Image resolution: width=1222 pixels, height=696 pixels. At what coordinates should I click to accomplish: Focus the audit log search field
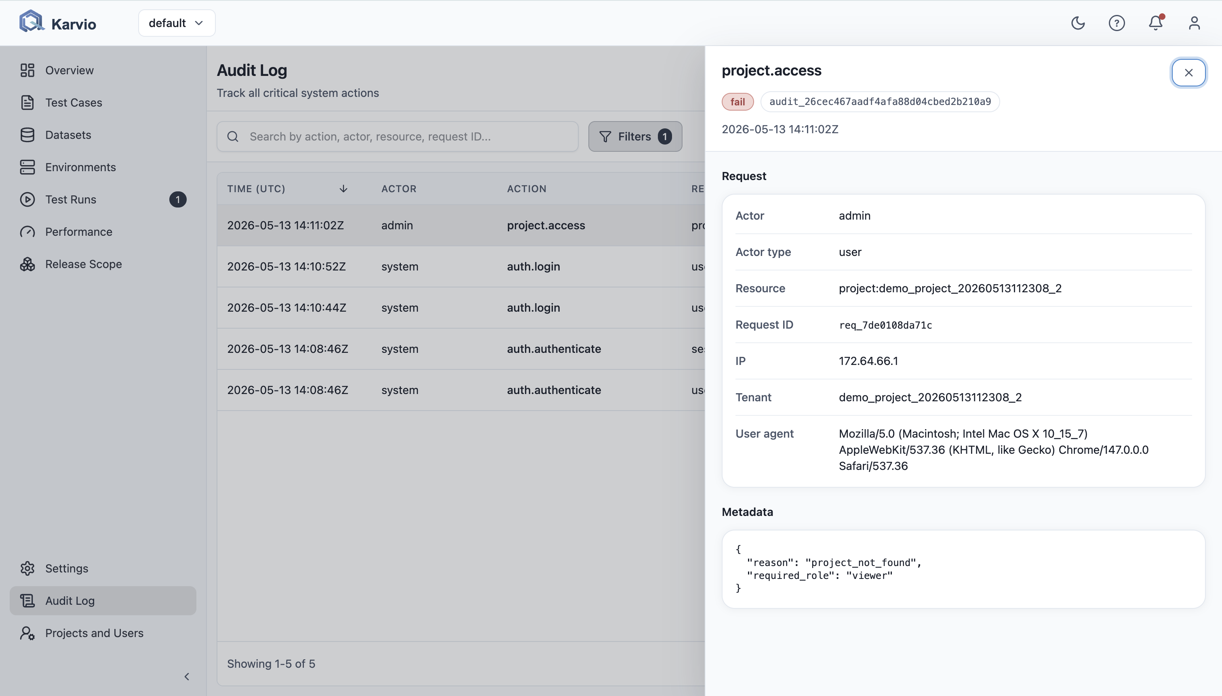(x=397, y=136)
